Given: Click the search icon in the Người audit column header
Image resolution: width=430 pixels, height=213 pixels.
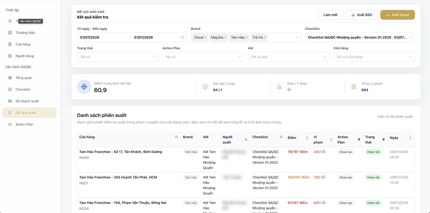Looking at the screenshot, I should pyautogui.click(x=246, y=140).
